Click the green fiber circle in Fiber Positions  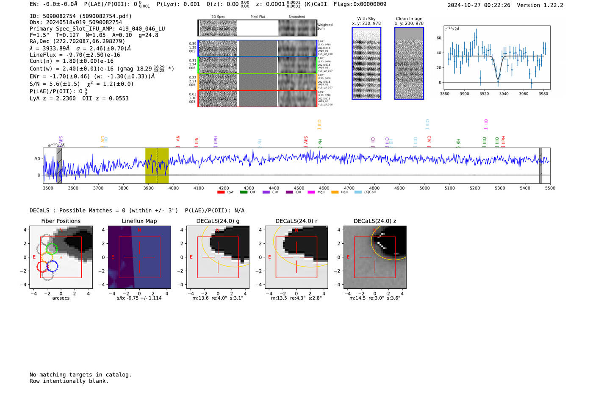point(52,249)
